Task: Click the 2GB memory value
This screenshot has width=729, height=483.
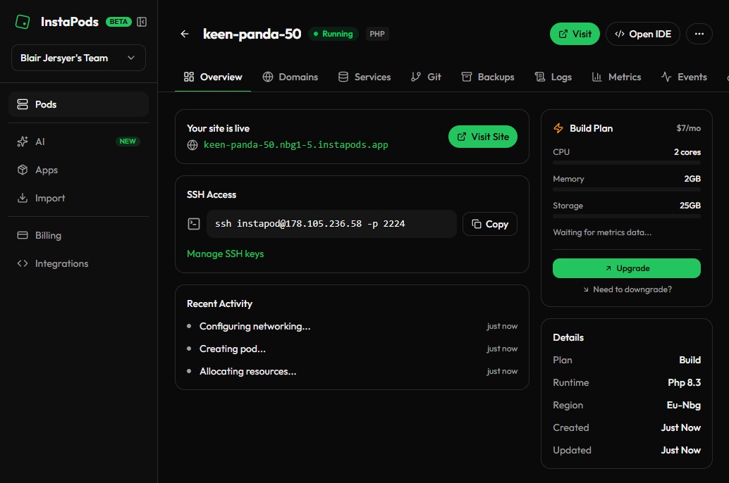Action: 692,179
